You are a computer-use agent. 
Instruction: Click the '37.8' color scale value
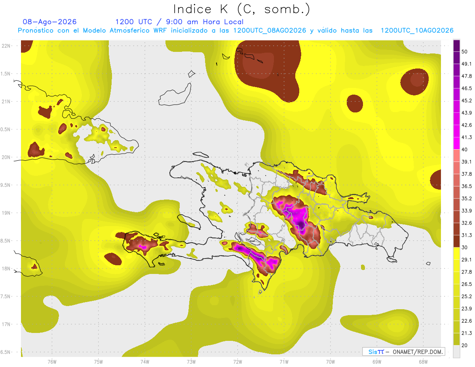(467, 174)
